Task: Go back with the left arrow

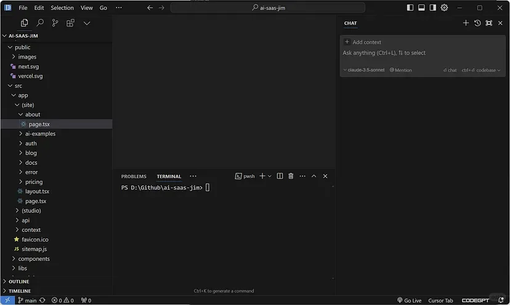Action: point(150,8)
